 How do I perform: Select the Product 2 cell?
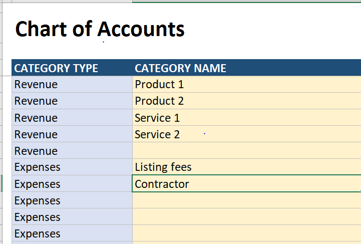pos(246,101)
